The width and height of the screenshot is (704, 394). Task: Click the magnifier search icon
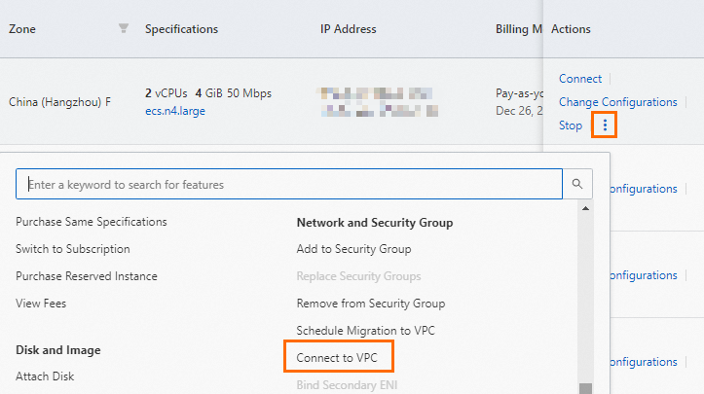[x=577, y=184]
